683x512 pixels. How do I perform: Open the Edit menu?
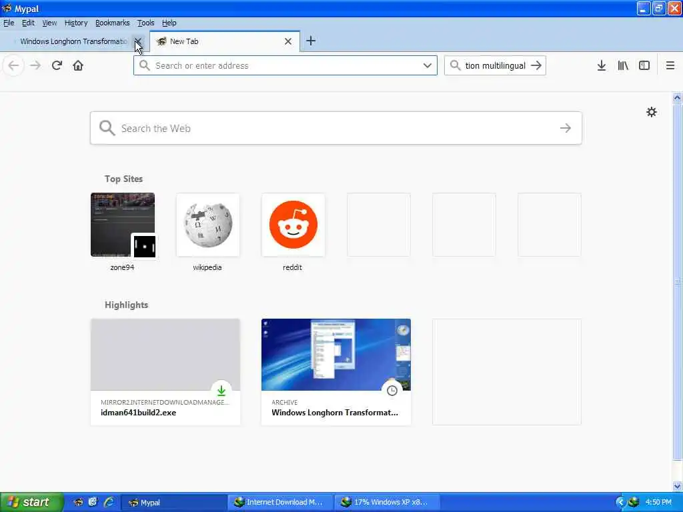click(28, 23)
